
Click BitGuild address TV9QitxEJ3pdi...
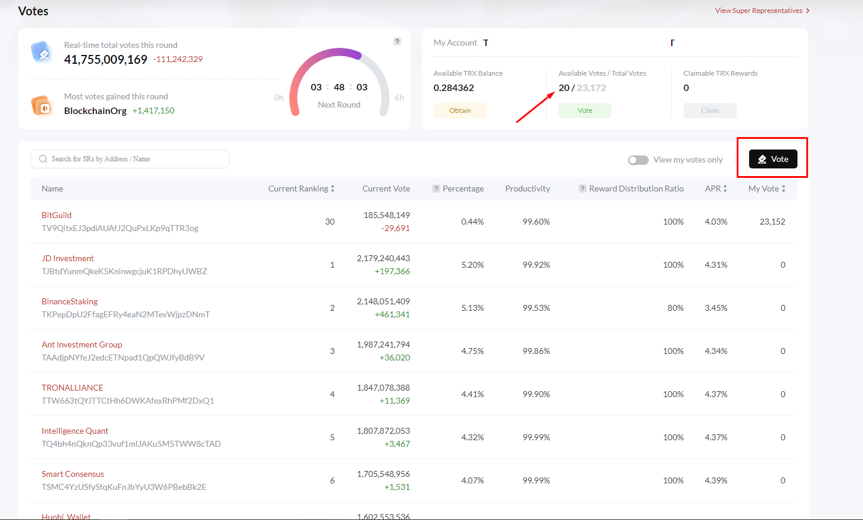tap(120, 228)
